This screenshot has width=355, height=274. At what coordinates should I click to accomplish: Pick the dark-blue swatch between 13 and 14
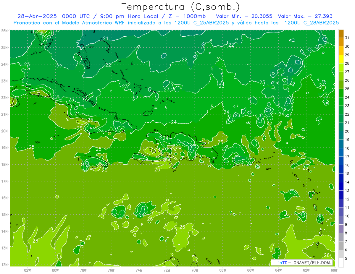[x=341, y=186]
